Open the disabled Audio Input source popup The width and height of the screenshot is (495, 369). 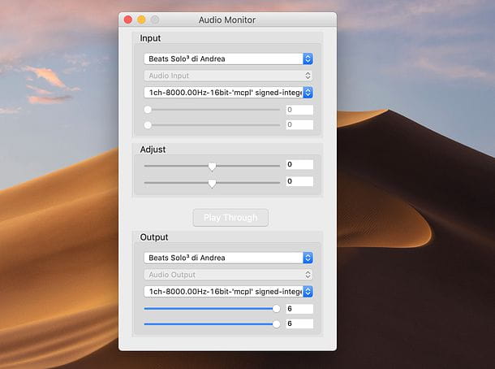coord(228,76)
